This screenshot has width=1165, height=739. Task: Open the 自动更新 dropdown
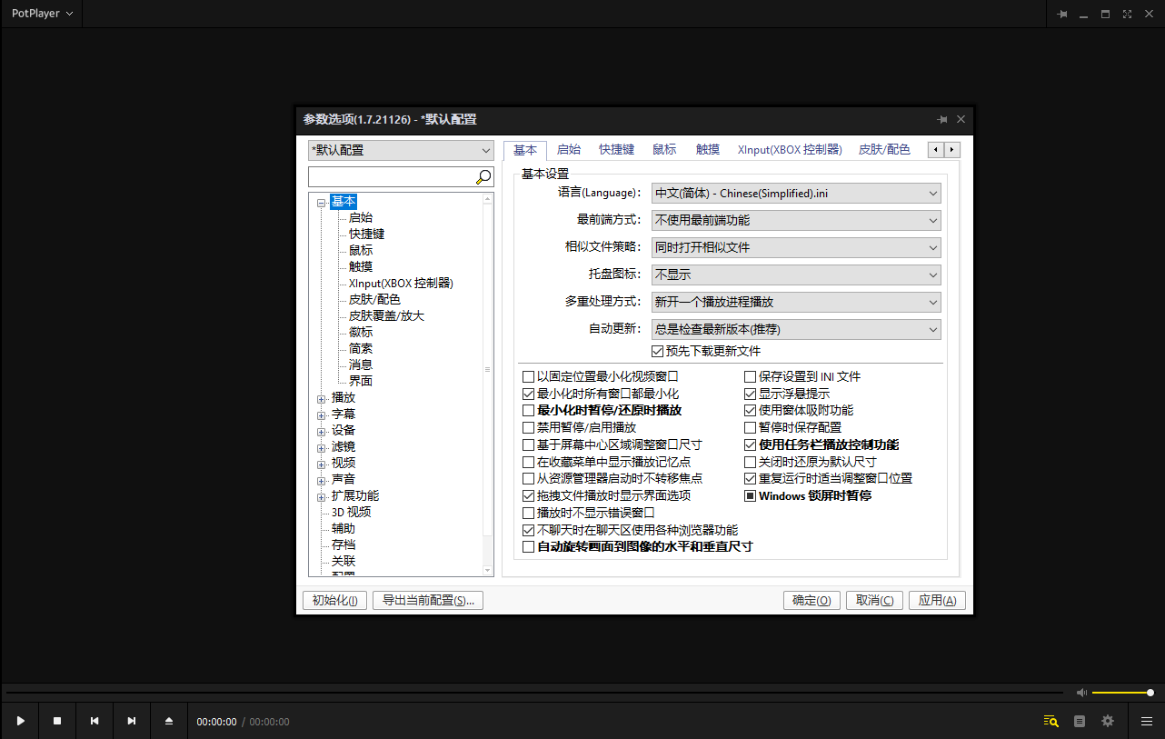796,329
